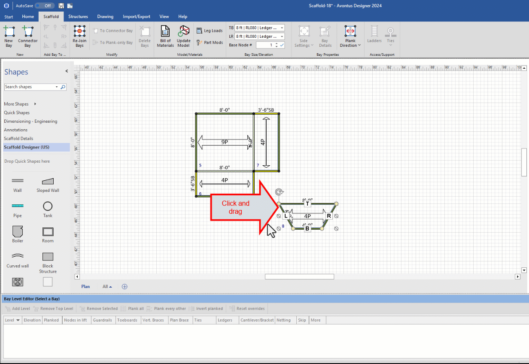529x364 pixels.
Task: Add a new page with plus button
Action: click(x=125, y=287)
